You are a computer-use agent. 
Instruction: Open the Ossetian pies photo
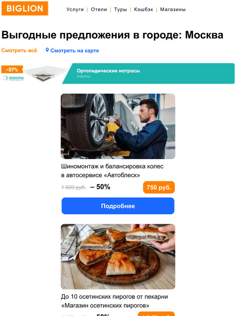pos(118,256)
